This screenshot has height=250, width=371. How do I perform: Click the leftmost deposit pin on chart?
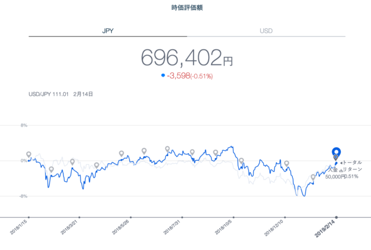[28, 154]
